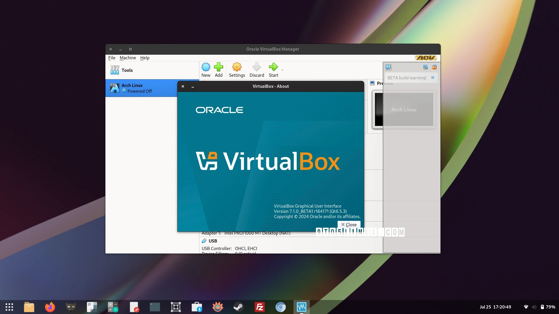
Task: Expand the Start button dropdown arrow
Action: point(282,70)
